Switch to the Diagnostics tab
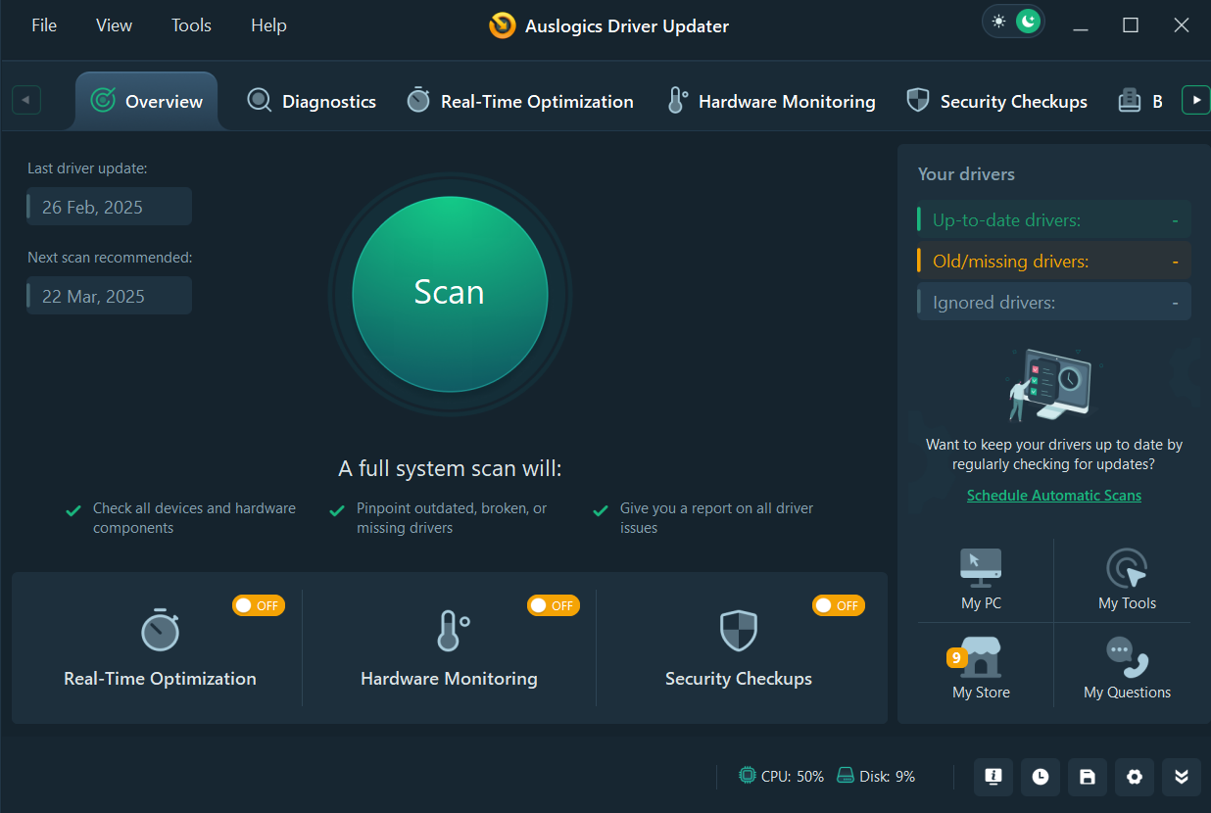This screenshot has height=813, width=1211. pyautogui.click(x=312, y=101)
